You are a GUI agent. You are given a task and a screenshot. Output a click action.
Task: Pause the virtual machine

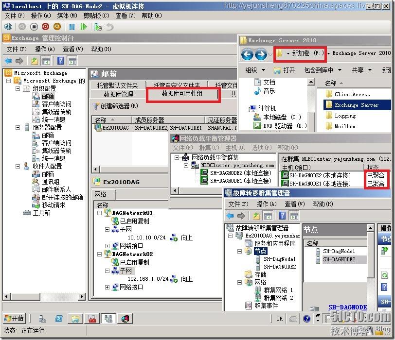(x=72, y=27)
